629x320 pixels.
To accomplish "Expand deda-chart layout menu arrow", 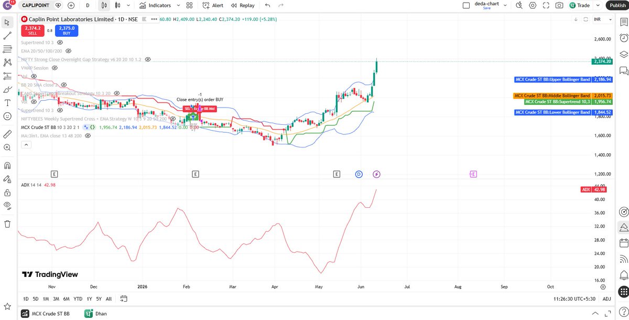I will 505,5.
